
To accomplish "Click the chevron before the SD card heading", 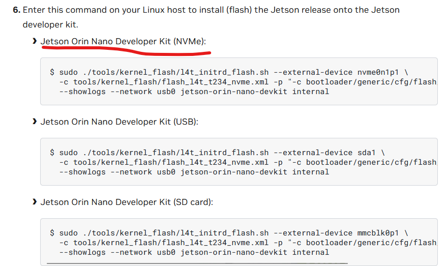I will (x=35, y=202).
